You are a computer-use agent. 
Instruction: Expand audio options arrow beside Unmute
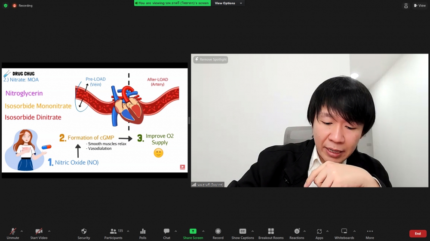pyautogui.click(x=22, y=231)
